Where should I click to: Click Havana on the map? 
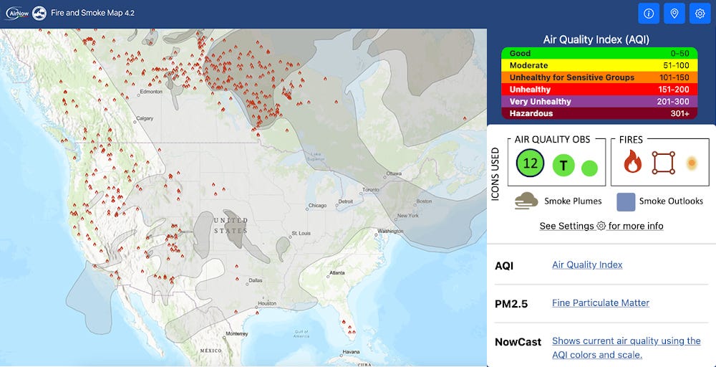(x=351, y=352)
